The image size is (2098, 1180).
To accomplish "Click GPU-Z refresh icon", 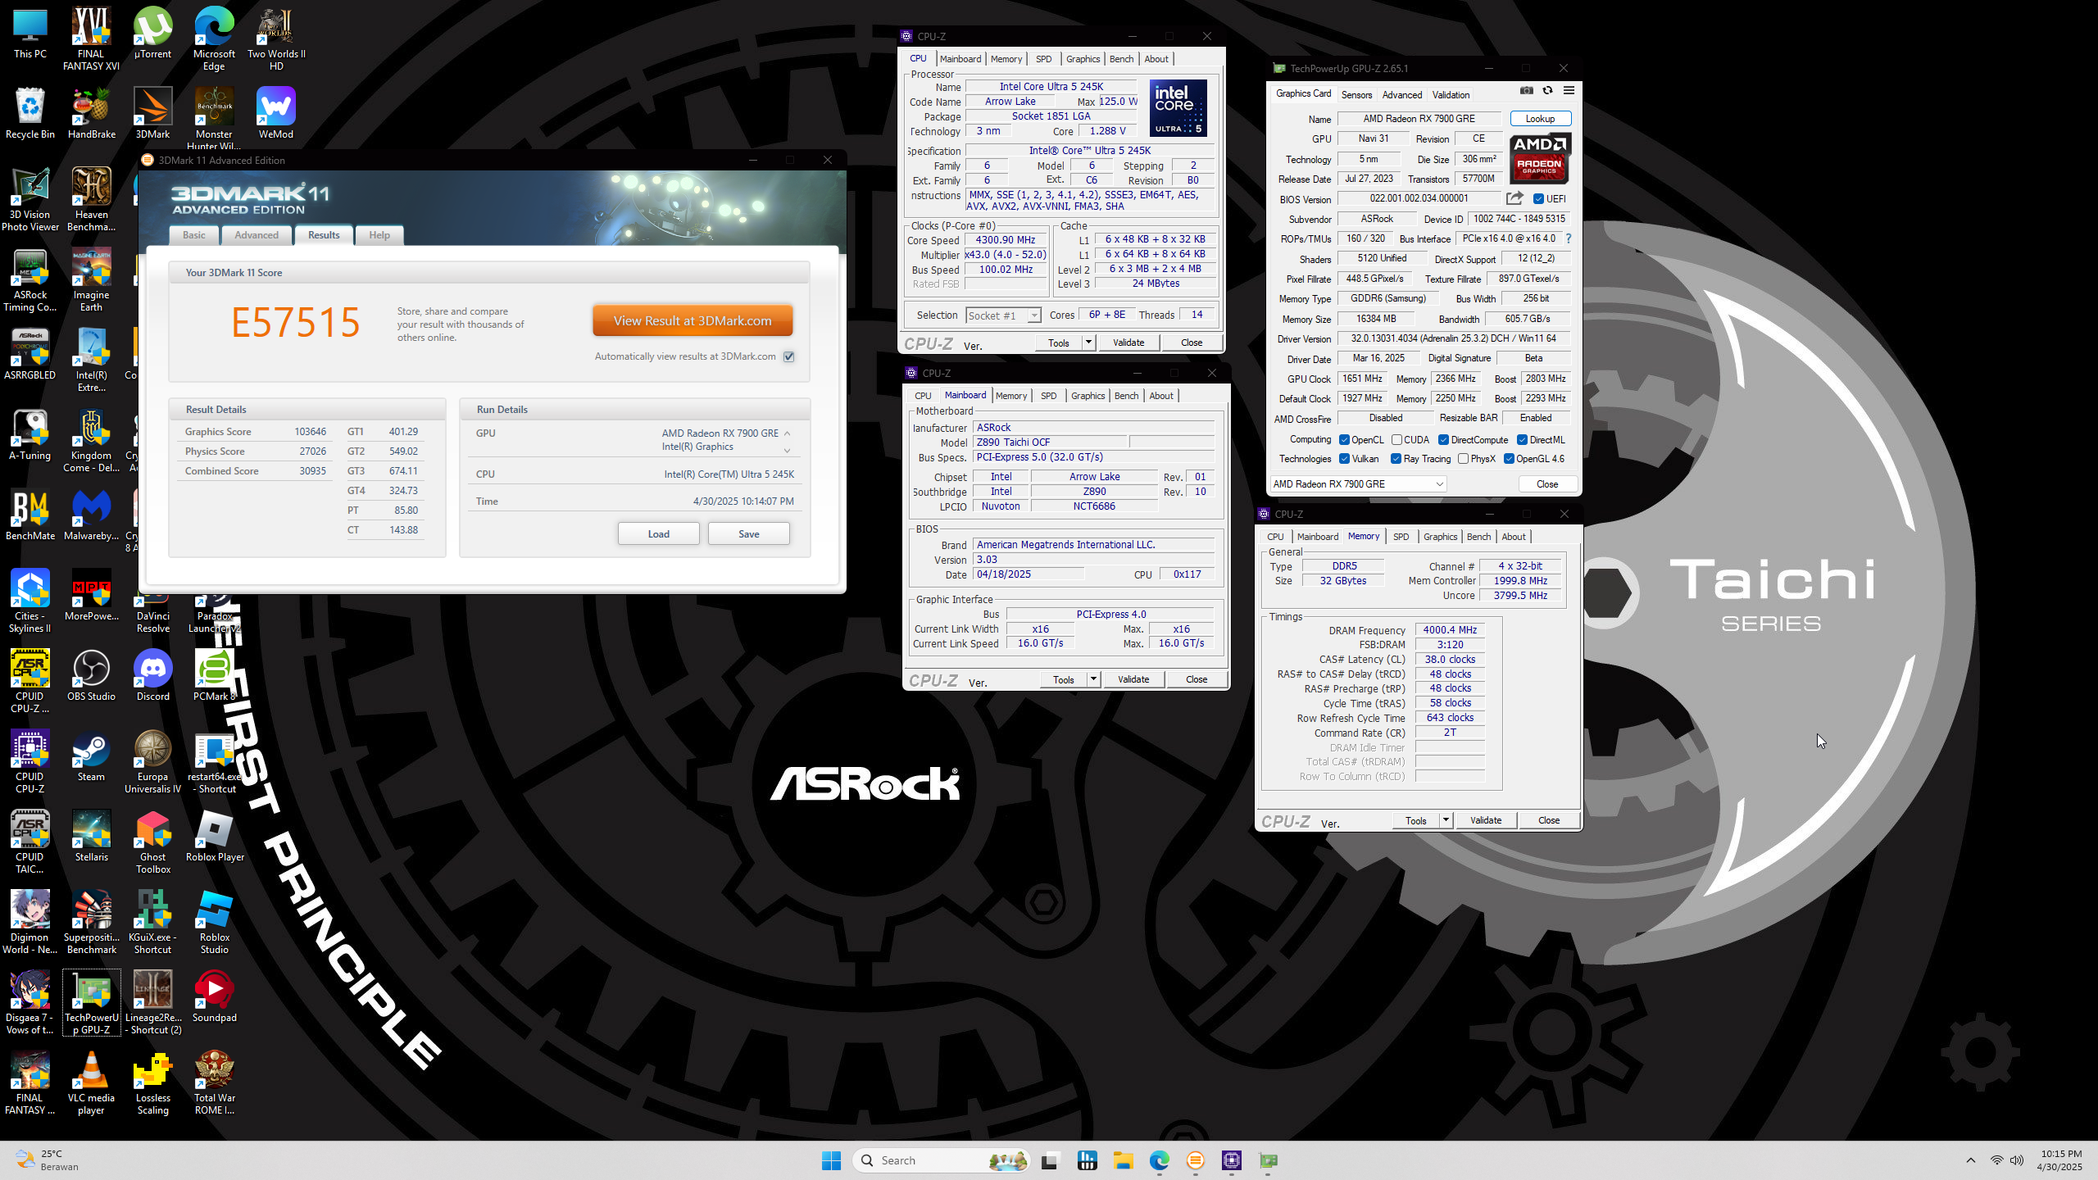I will (1547, 91).
